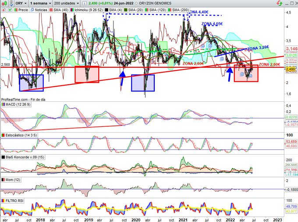Image resolution: width=298 pixels, height=222 pixels.
Task: Click the 3,146 price axis tag
Action: click(292, 49)
